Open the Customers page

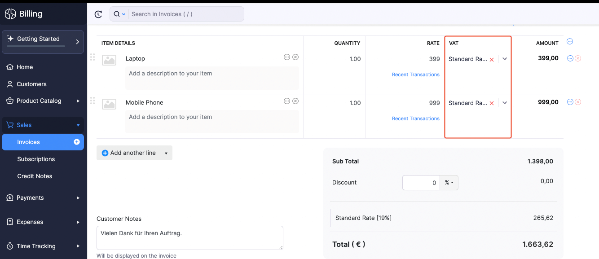tap(31, 84)
